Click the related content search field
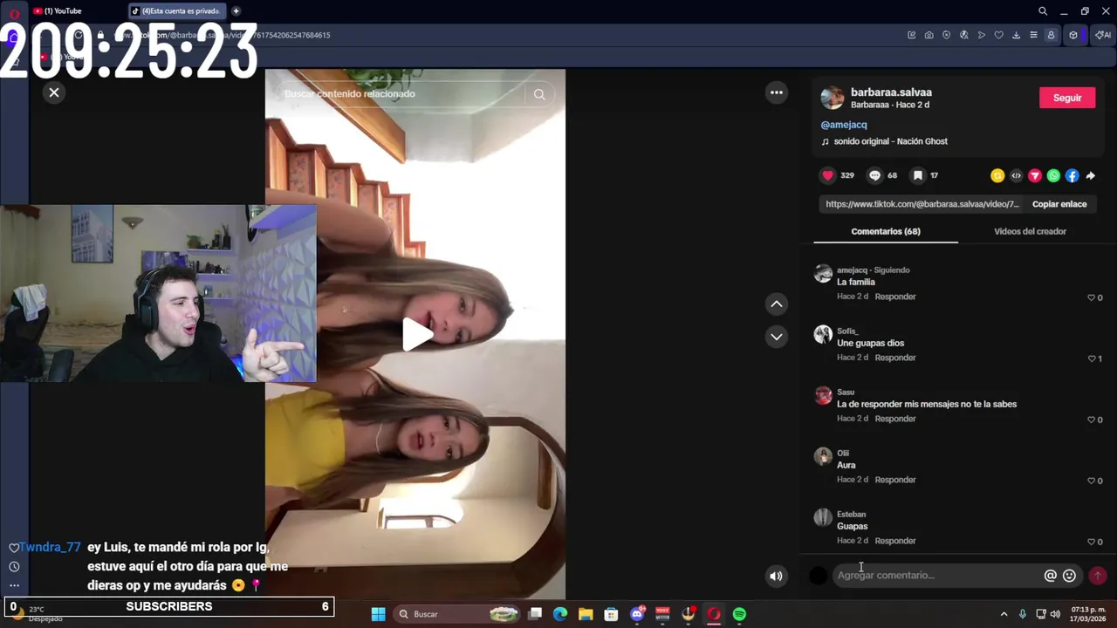This screenshot has height=628, width=1117. pyautogui.click(x=401, y=93)
